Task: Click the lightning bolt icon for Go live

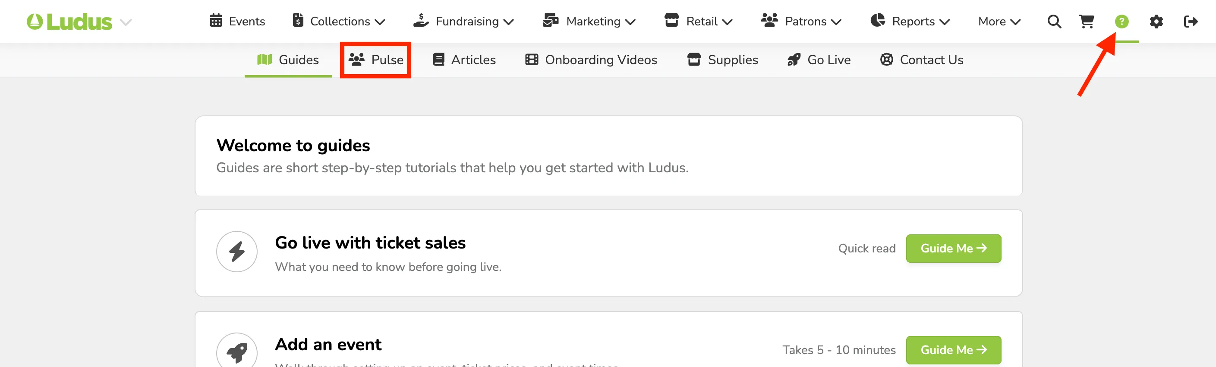Action: [x=237, y=252]
